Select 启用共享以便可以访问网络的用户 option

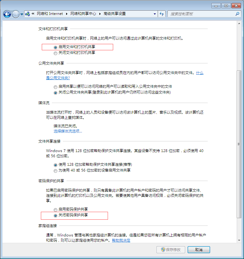coord(56,87)
